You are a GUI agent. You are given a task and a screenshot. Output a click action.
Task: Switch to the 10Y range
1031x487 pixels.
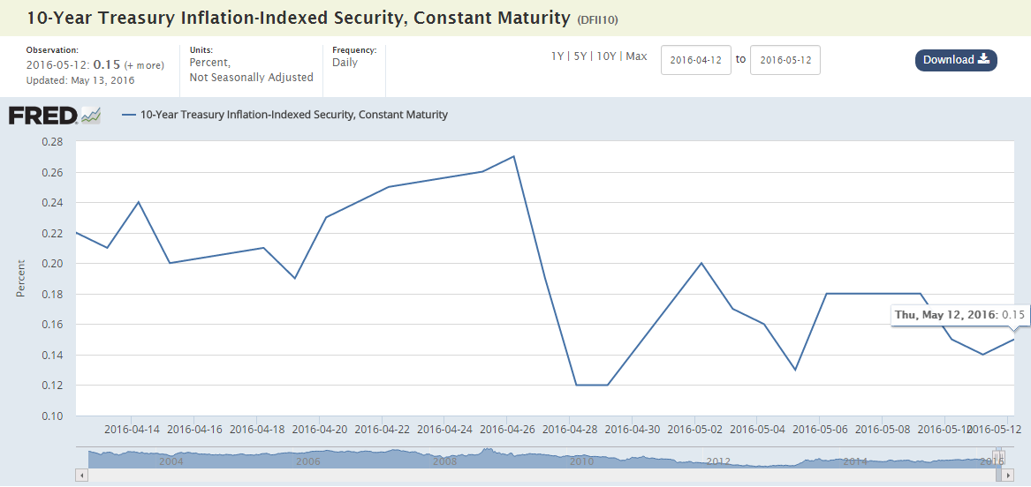pyautogui.click(x=606, y=56)
